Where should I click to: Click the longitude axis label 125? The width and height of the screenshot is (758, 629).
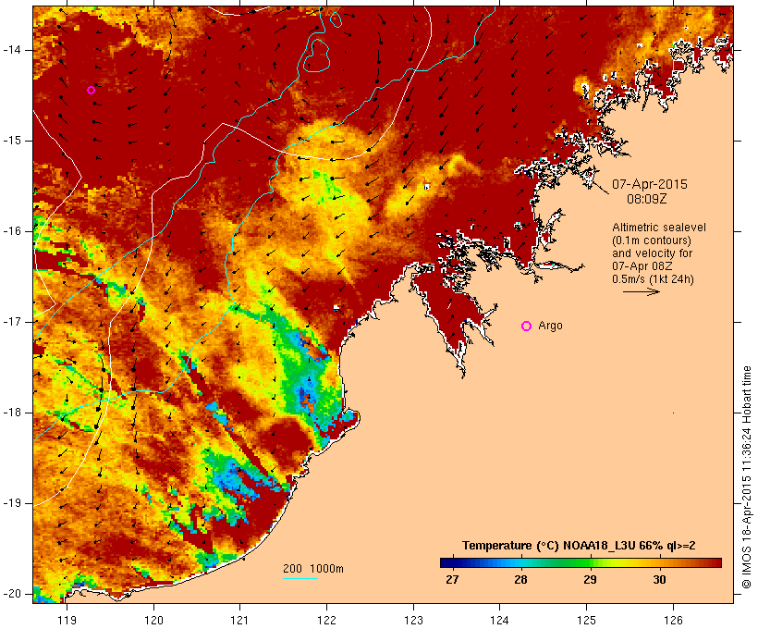pos(587,620)
